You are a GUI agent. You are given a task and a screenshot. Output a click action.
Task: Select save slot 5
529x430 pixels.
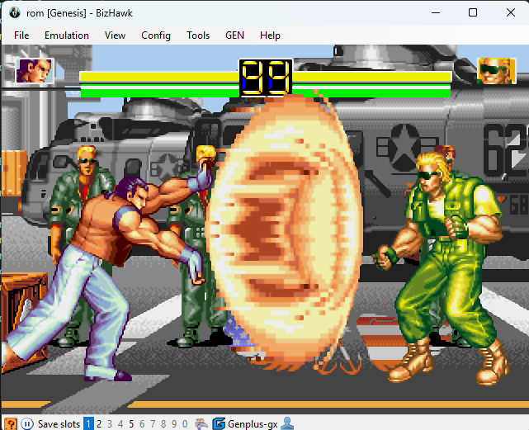coord(131,423)
